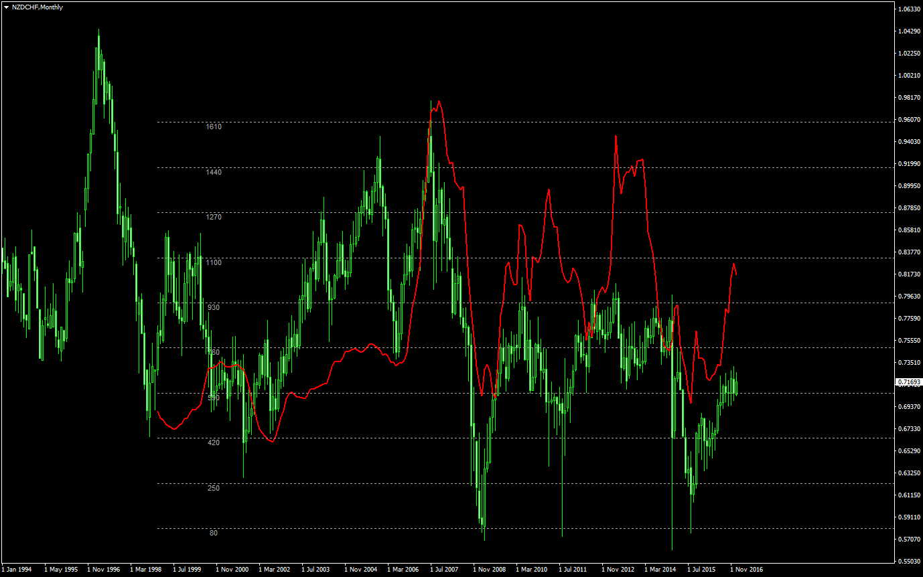923x577 pixels.
Task: Click the 1 May 1995 date label
Action: pyautogui.click(x=61, y=570)
